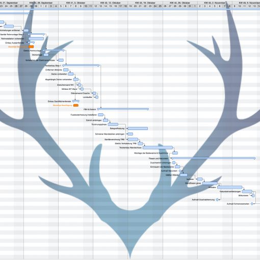Select the Fliesen und Naturstein group bar
The image size is (260, 260).
coord(214,158)
